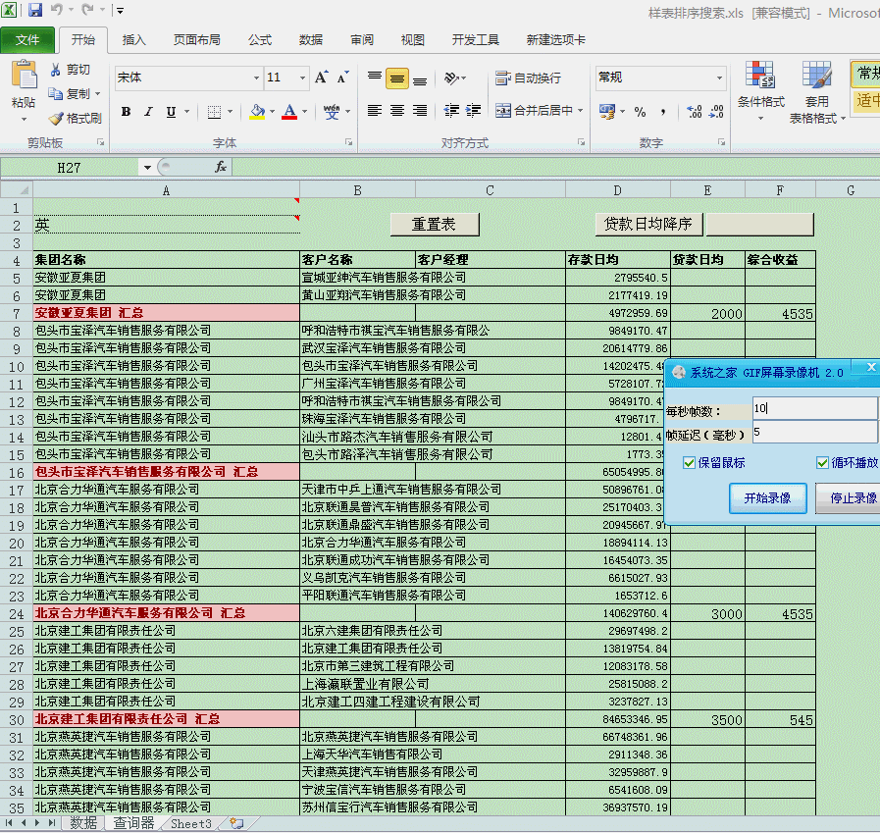This screenshot has height=833, width=880.
Task: Click the 重置表 button
Action: tap(435, 225)
